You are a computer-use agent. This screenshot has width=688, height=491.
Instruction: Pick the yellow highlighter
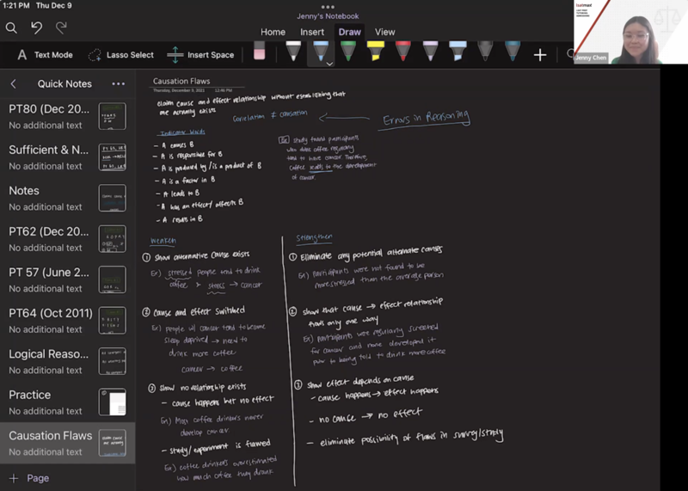(x=375, y=52)
